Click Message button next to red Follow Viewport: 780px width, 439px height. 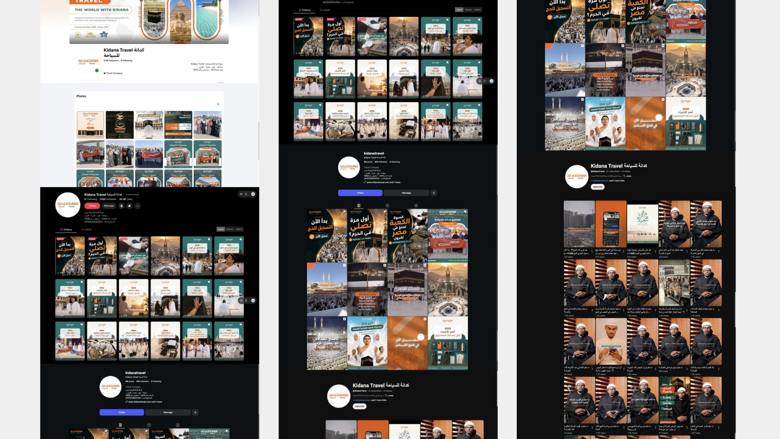(x=109, y=206)
